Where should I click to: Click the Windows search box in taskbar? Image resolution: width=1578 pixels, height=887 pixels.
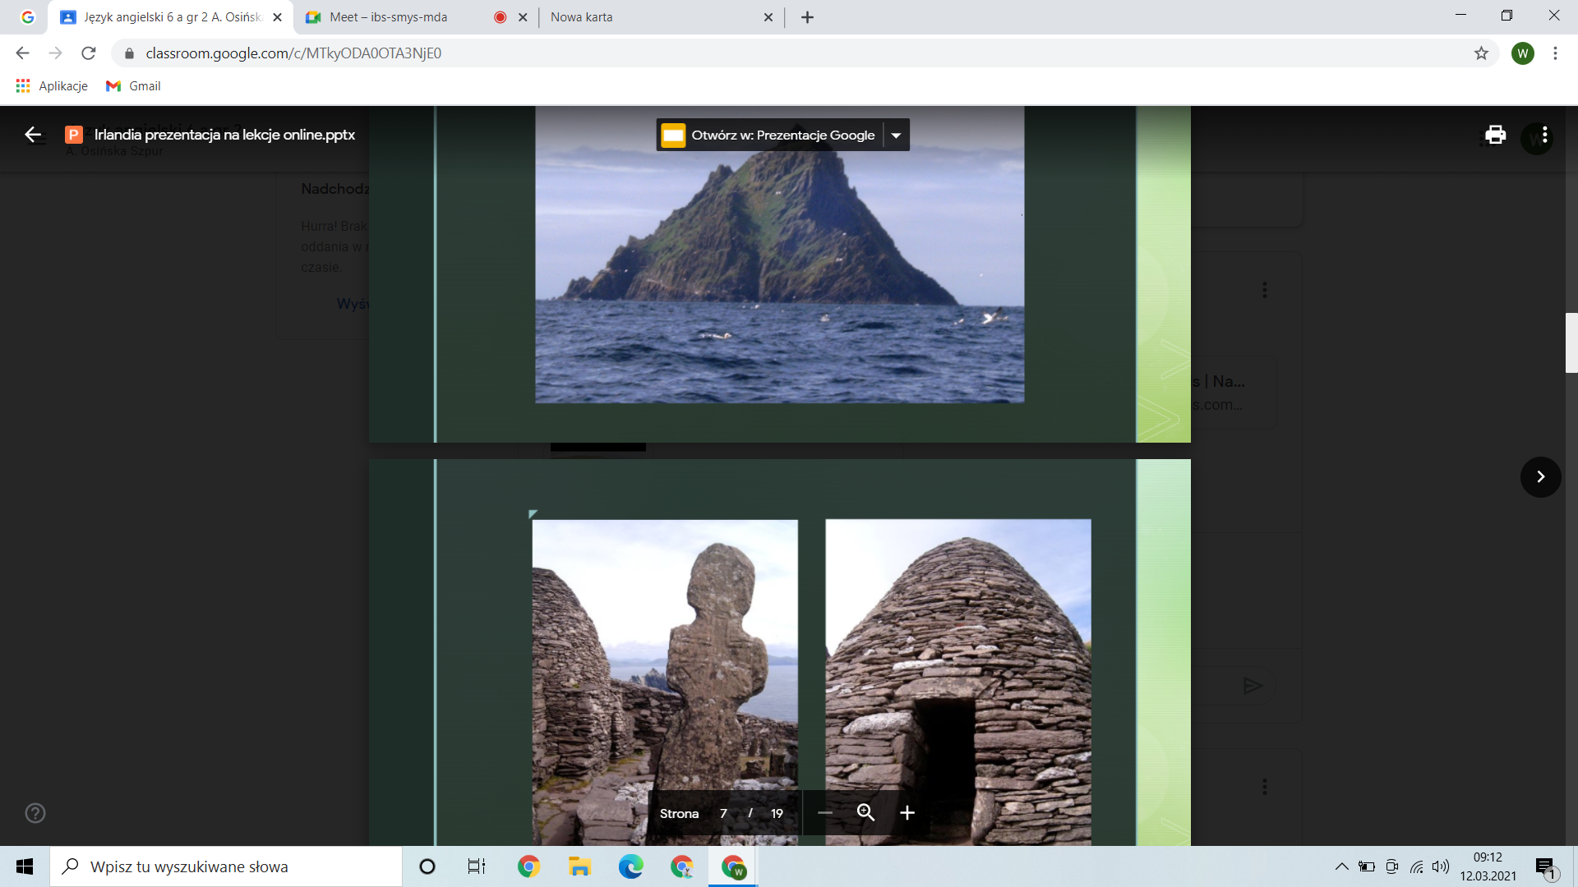click(x=226, y=866)
